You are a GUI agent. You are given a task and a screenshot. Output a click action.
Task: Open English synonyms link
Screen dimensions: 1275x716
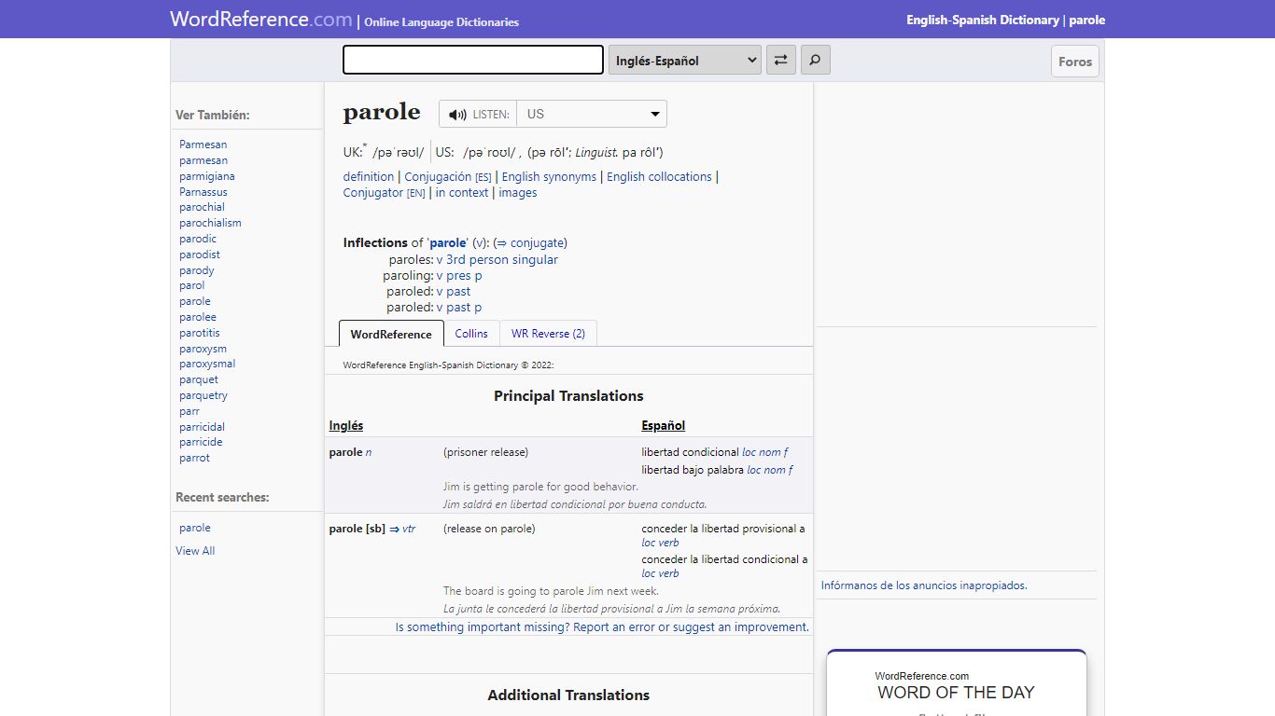[549, 176]
